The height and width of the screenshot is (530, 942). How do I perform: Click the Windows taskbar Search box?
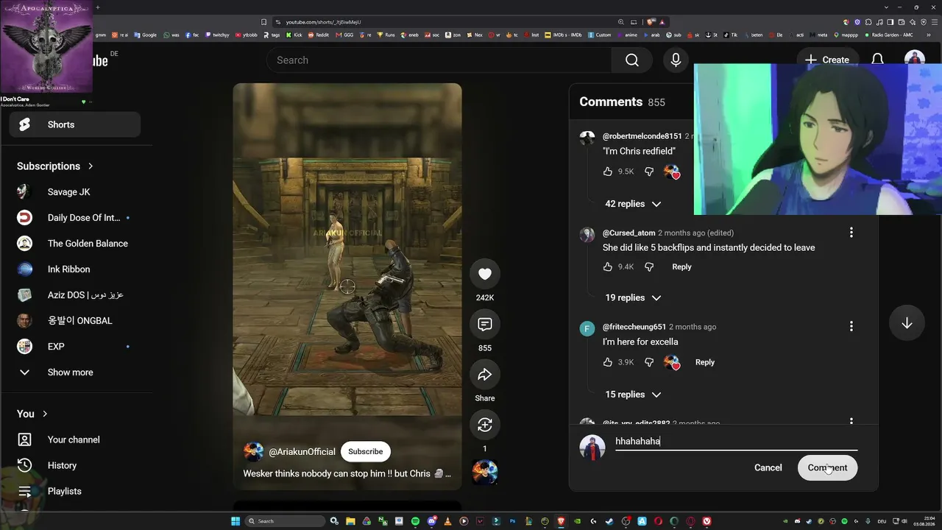286,521
